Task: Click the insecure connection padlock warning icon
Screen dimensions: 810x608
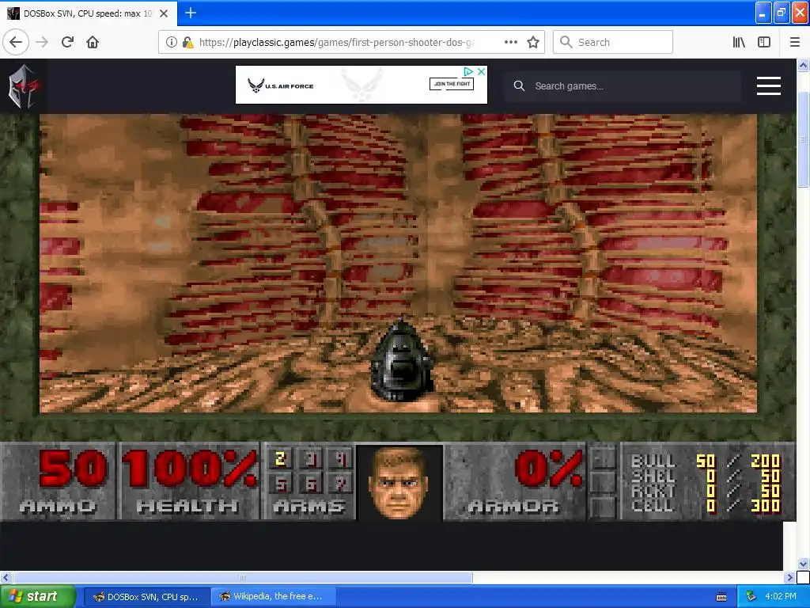Action: click(188, 43)
